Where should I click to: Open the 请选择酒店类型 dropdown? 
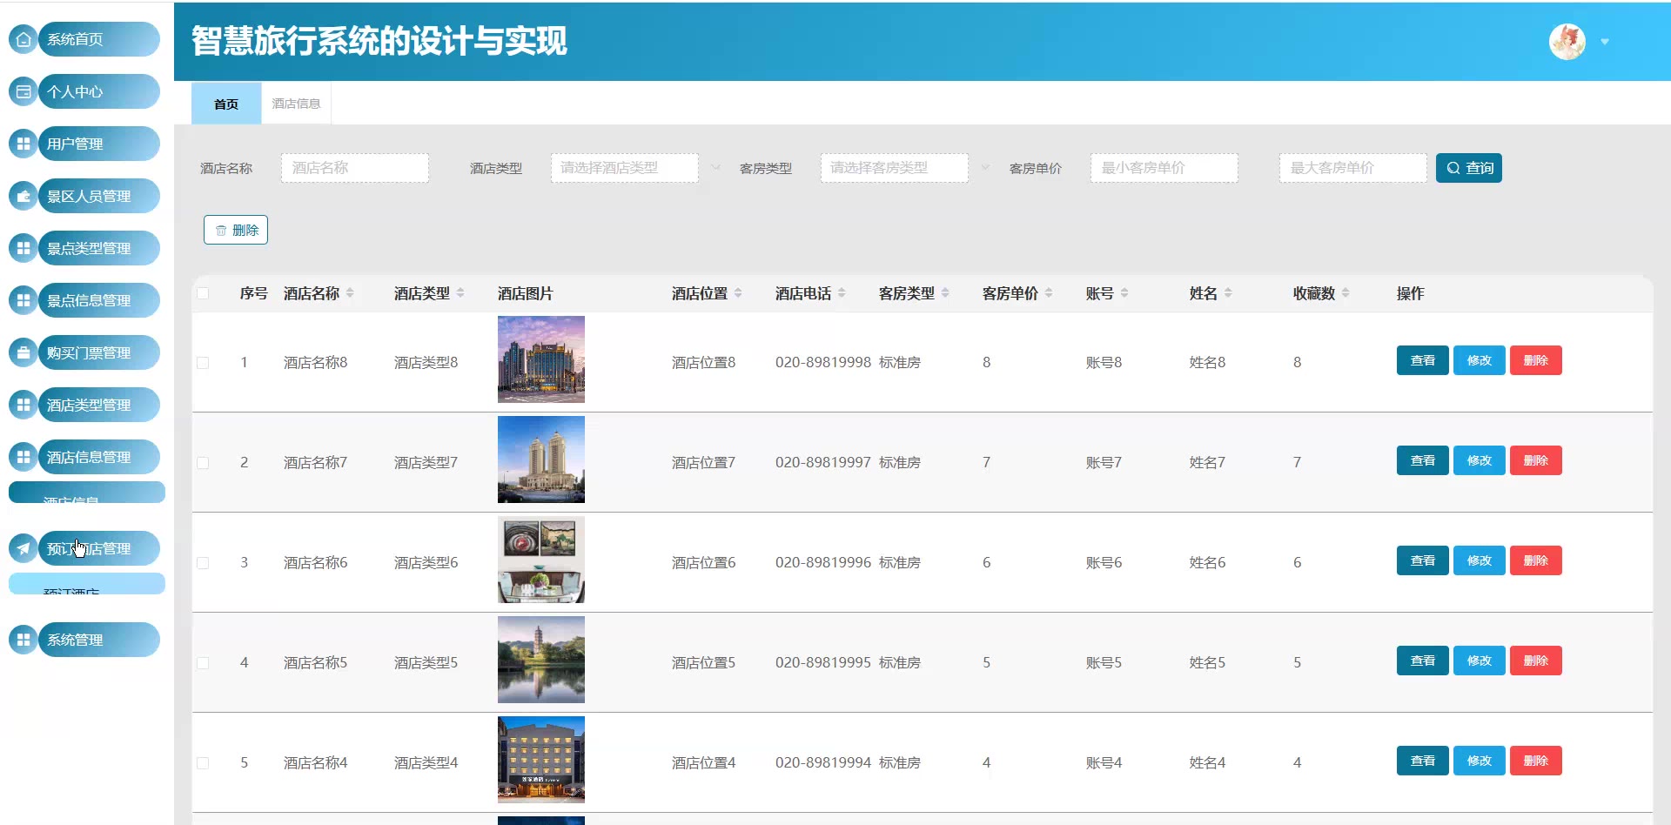pos(624,168)
